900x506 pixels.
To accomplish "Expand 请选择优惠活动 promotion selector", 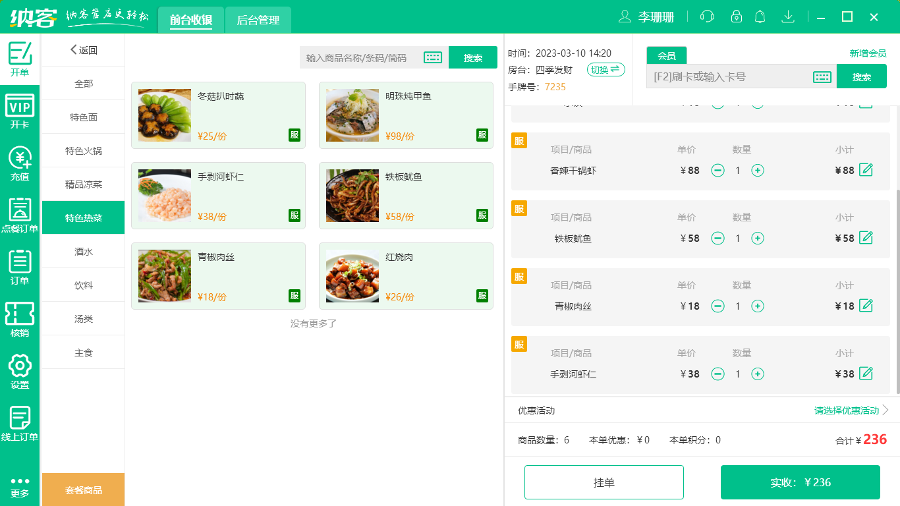I will point(851,410).
